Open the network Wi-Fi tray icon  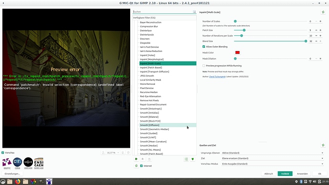[x=310, y=182]
